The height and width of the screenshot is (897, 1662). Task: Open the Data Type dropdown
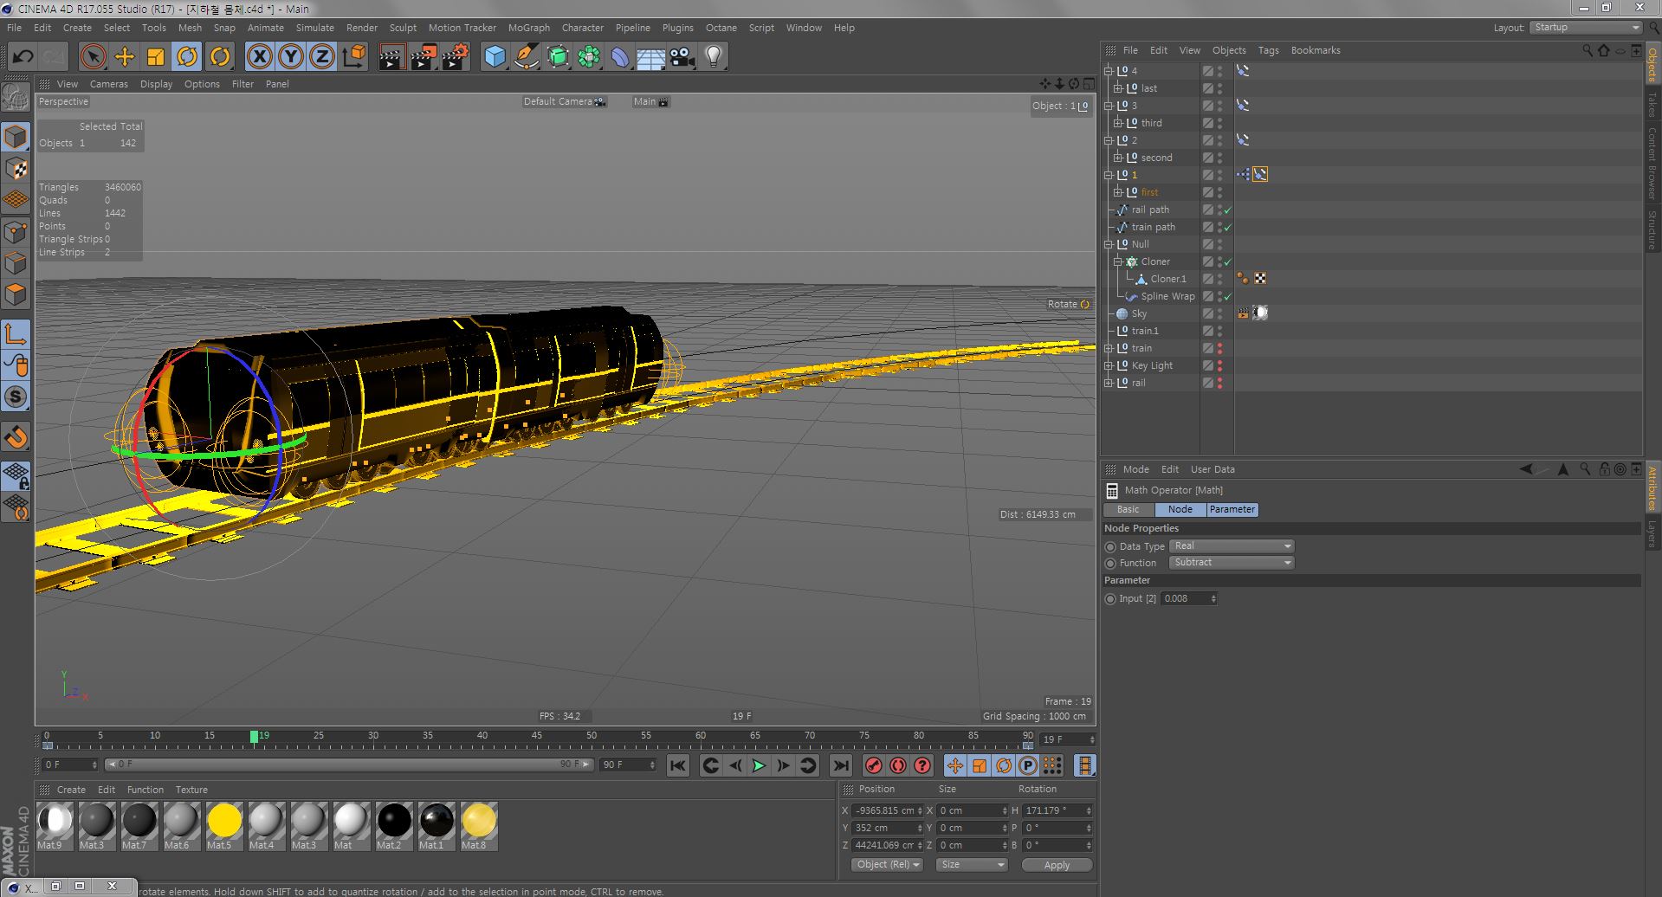(x=1231, y=546)
